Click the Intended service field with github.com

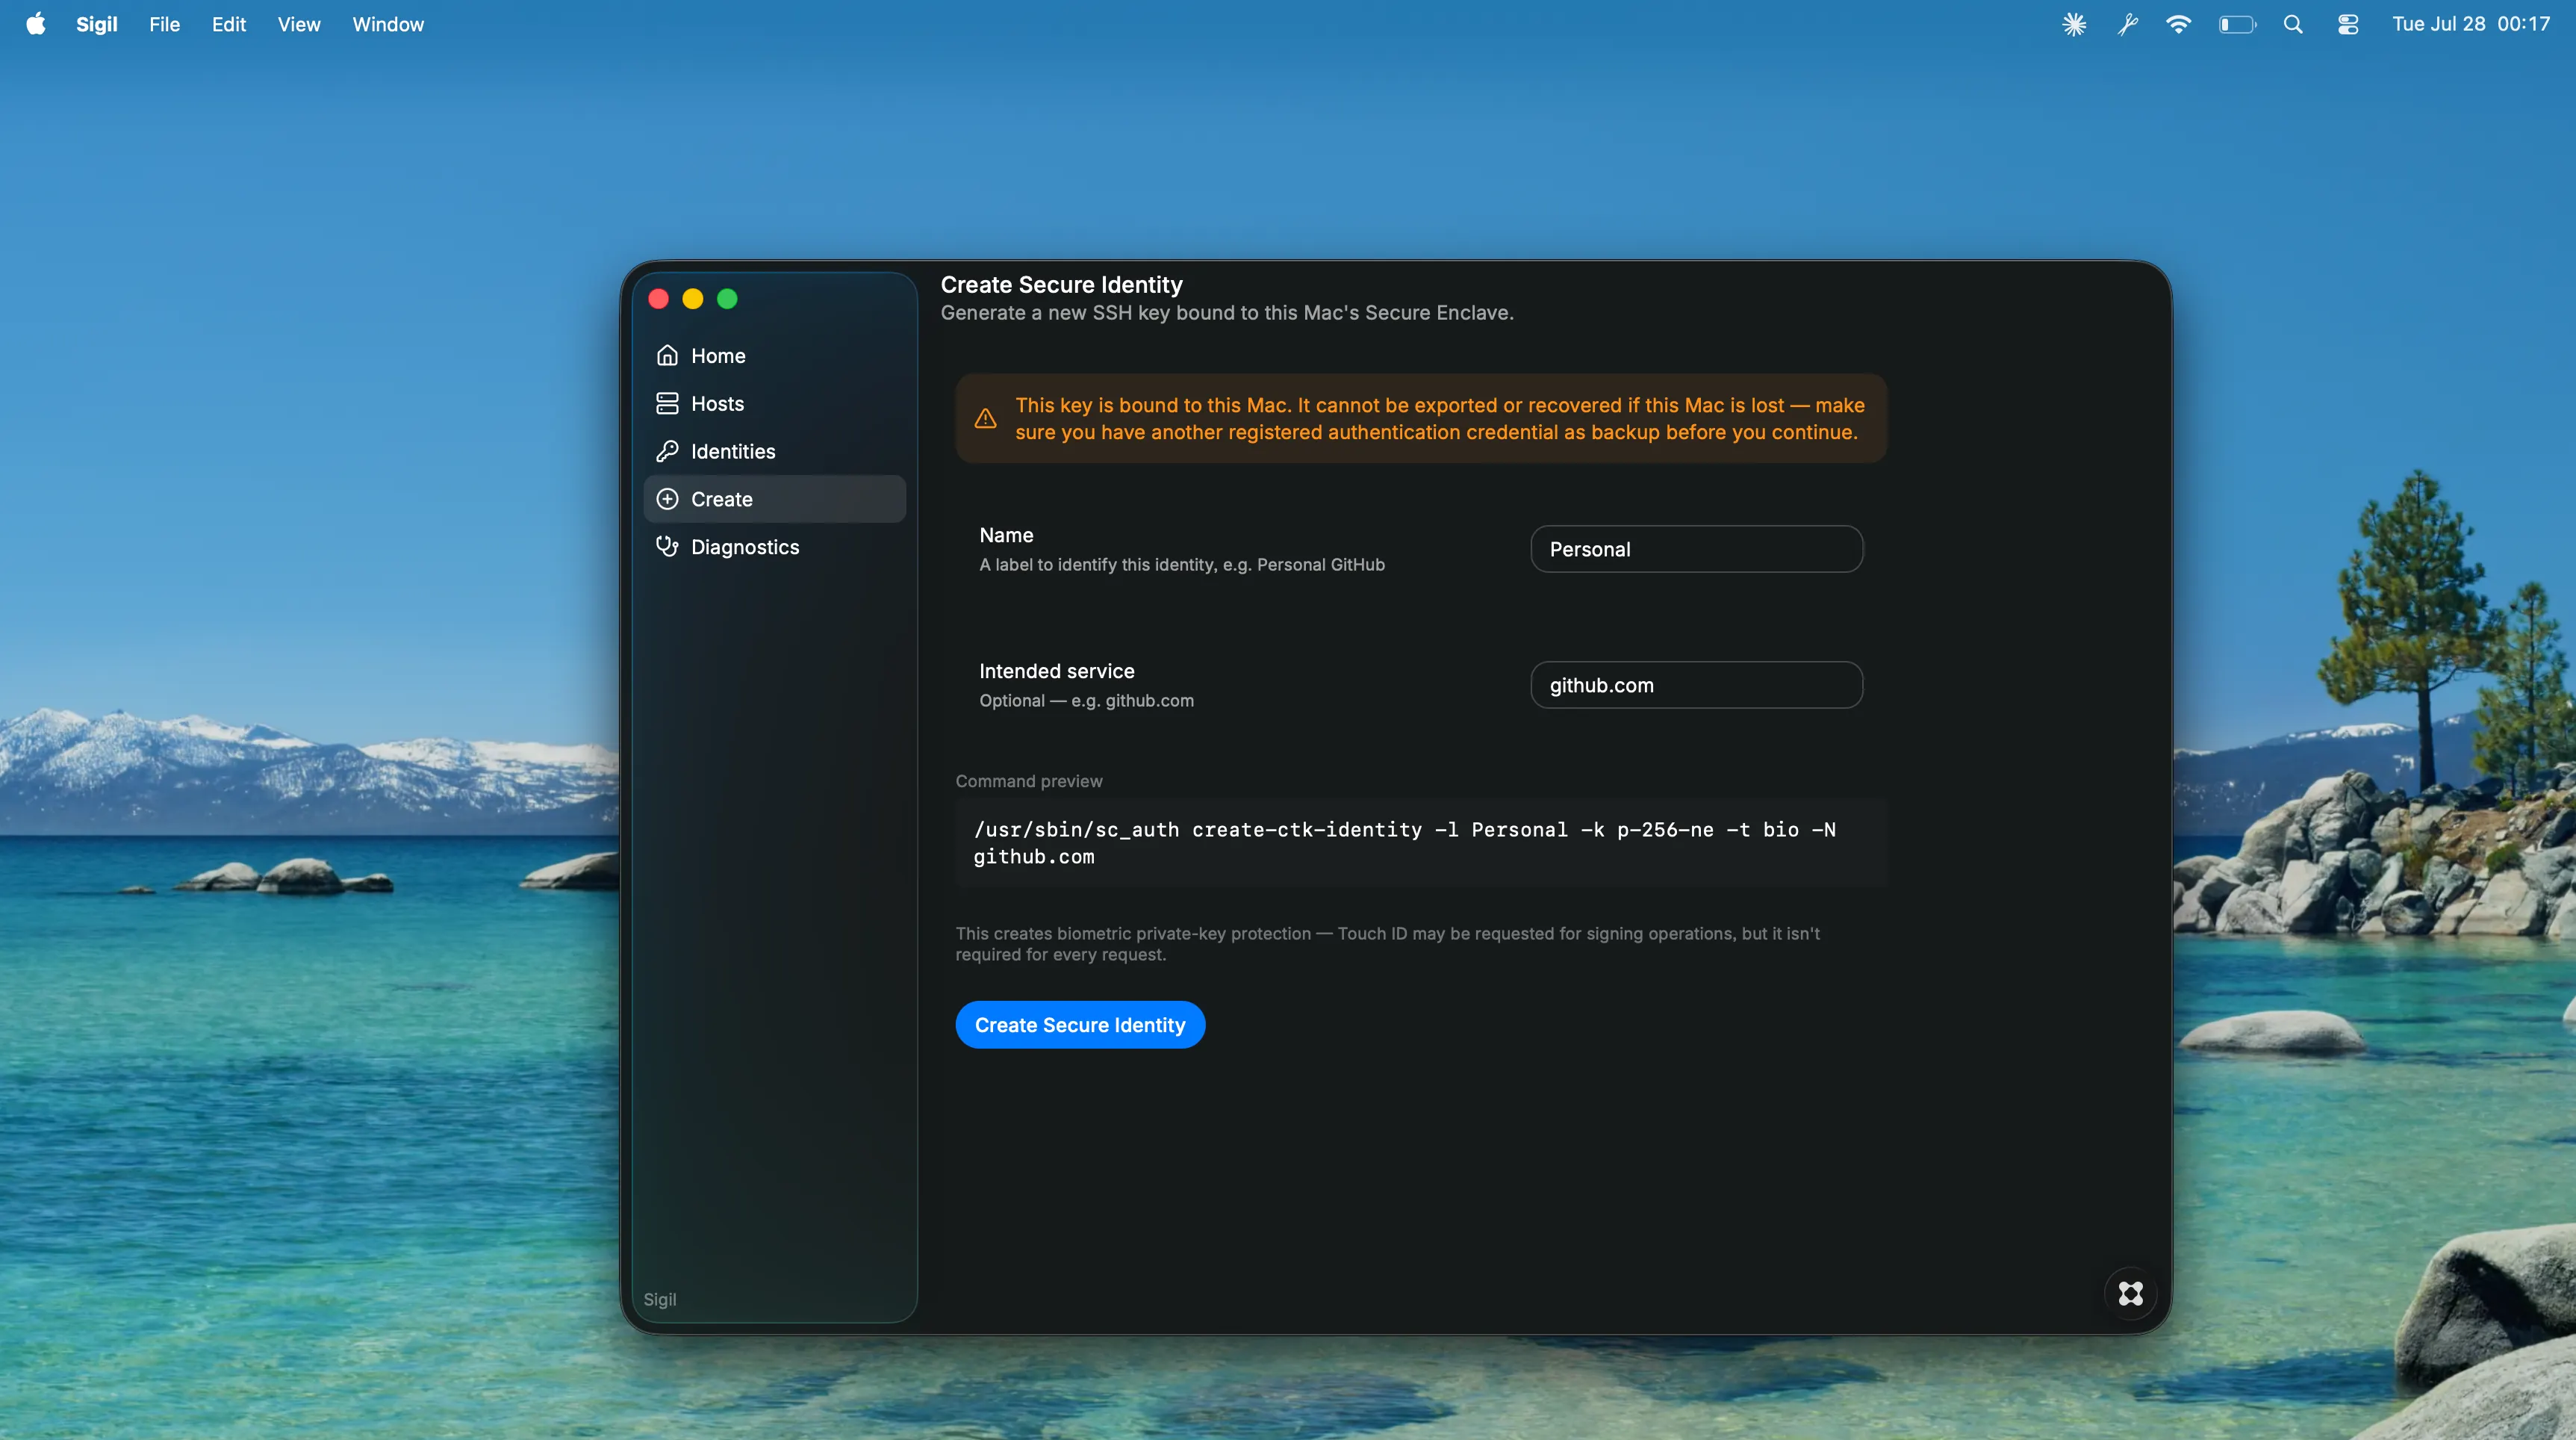1696,685
